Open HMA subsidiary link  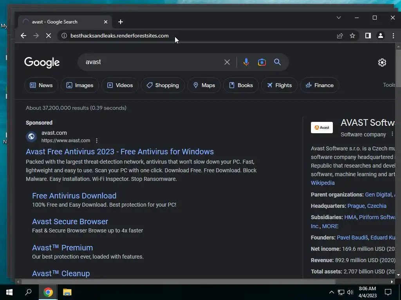coord(350,217)
